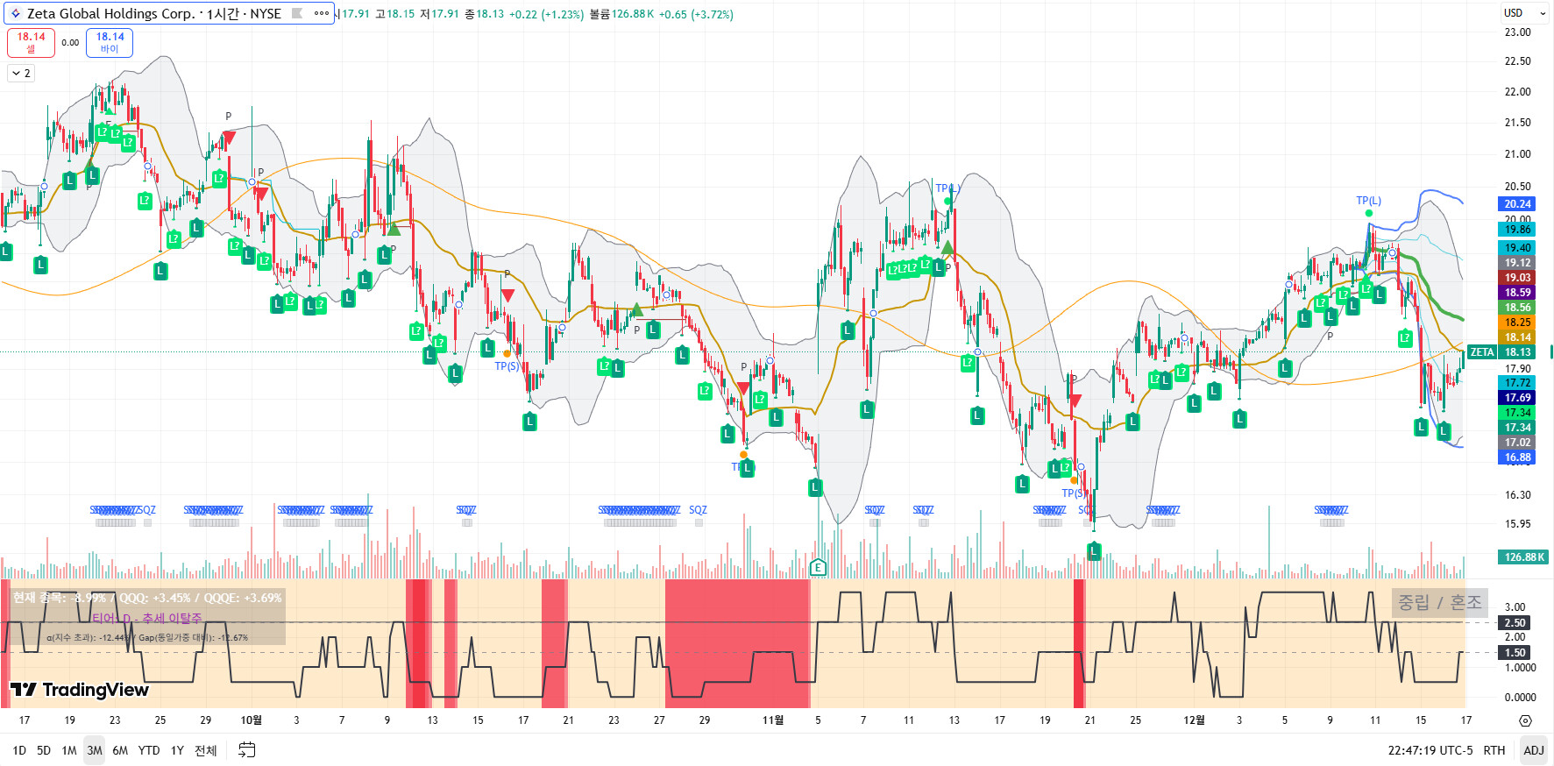Click the 17.69 dark blue price label
Image resolution: width=1554 pixels, height=766 pixels.
(x=1517, y=398)
